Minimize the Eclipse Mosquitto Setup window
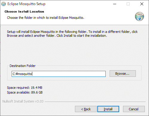Image resolution: width=149 pixels, height=116 pixels. point(115,4)
